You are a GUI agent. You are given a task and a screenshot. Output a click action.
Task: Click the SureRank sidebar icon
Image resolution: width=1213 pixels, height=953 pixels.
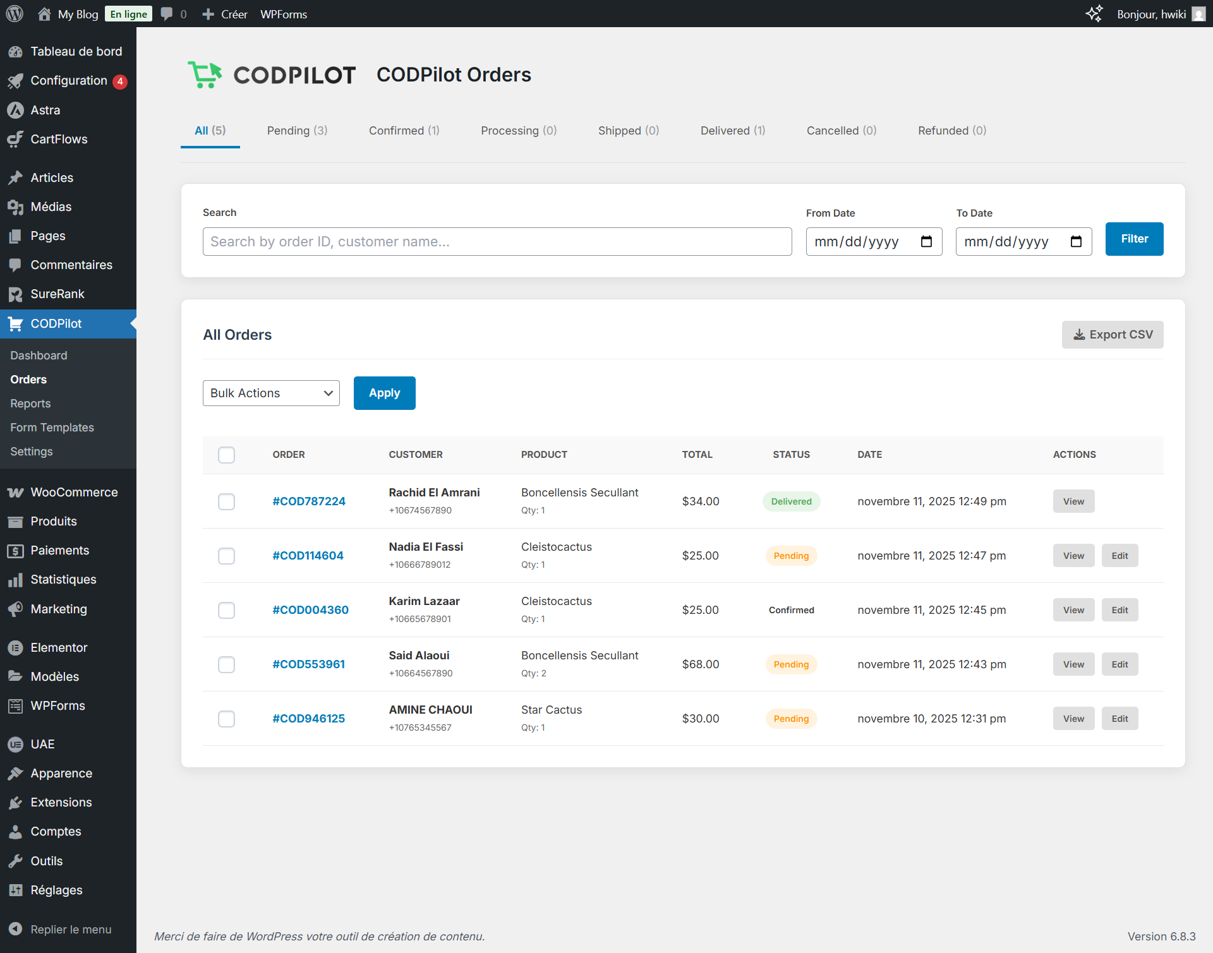(15, 294)
